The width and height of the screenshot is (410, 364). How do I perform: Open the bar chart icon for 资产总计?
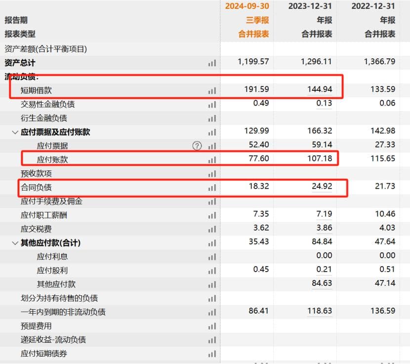(212, 63)
